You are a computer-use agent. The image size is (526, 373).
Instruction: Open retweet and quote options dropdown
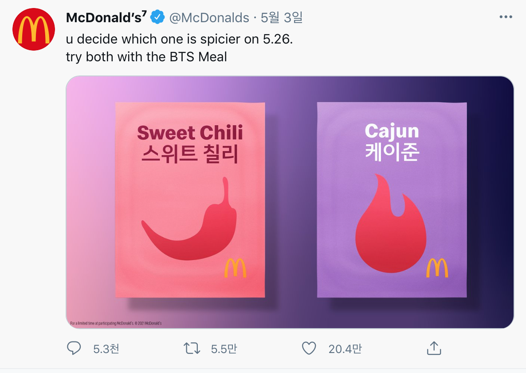[x=191, y=349]
